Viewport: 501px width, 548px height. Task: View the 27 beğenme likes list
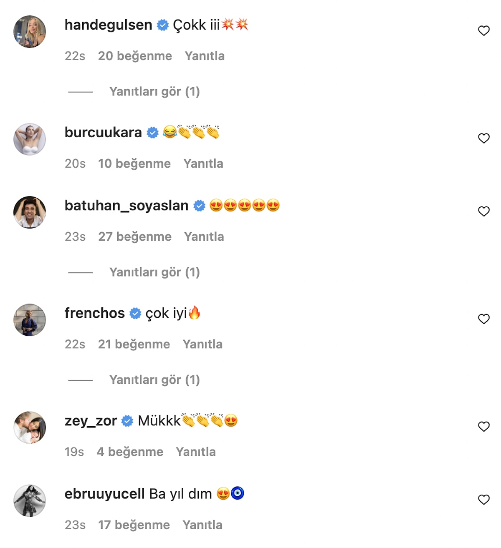(135, 237)
